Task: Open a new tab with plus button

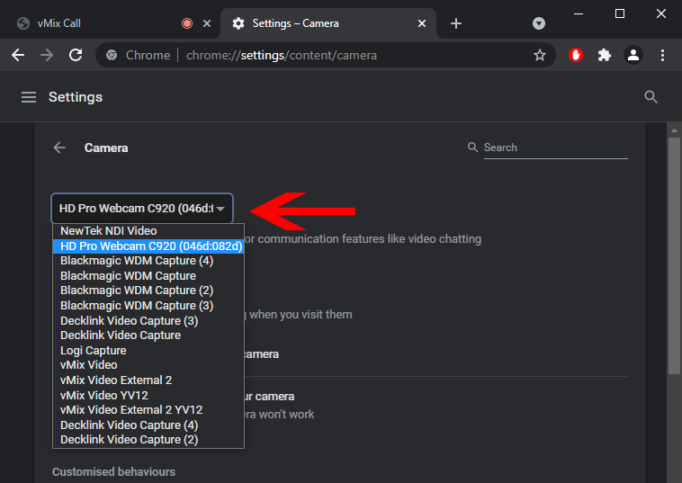Action: point(456,23)
